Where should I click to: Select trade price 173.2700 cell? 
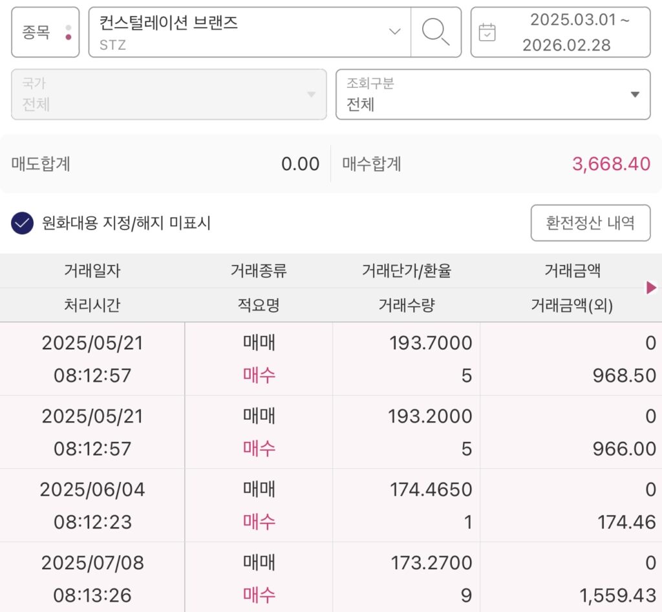431,563
